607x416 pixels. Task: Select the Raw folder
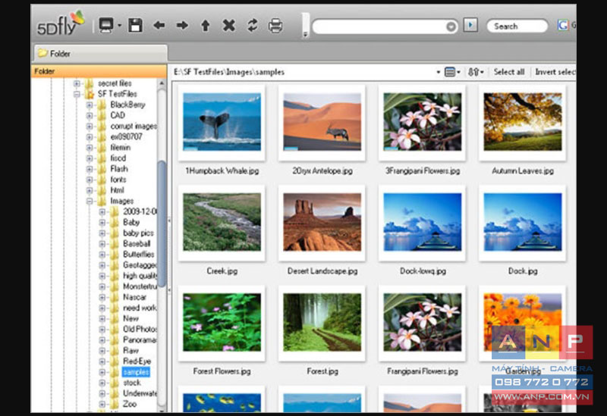pos(131,350)
